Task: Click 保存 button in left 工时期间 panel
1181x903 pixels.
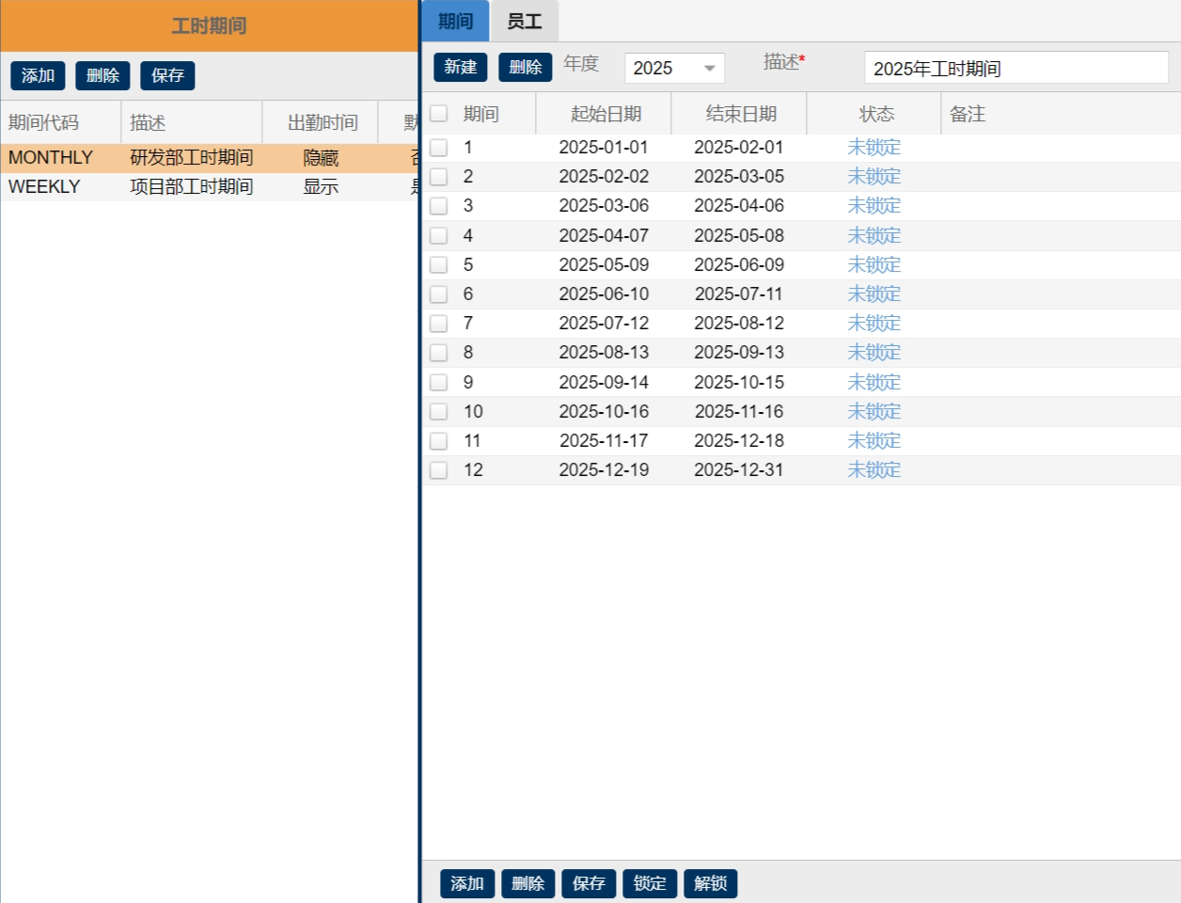Action: pos(167,76)
